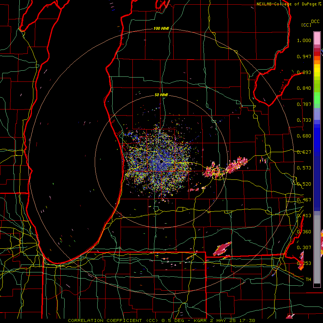323x323 pixels.
Task: Select the 1.000 scale value
Action: pos(304,40)
